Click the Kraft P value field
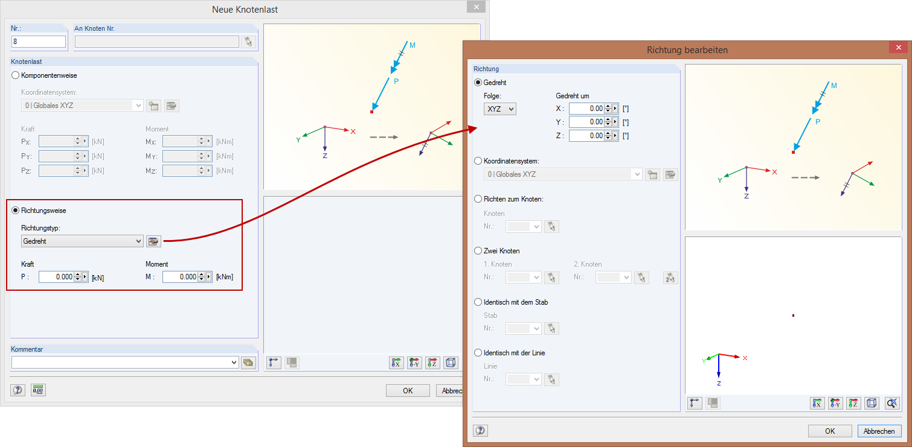 click(x=56, y=277)
